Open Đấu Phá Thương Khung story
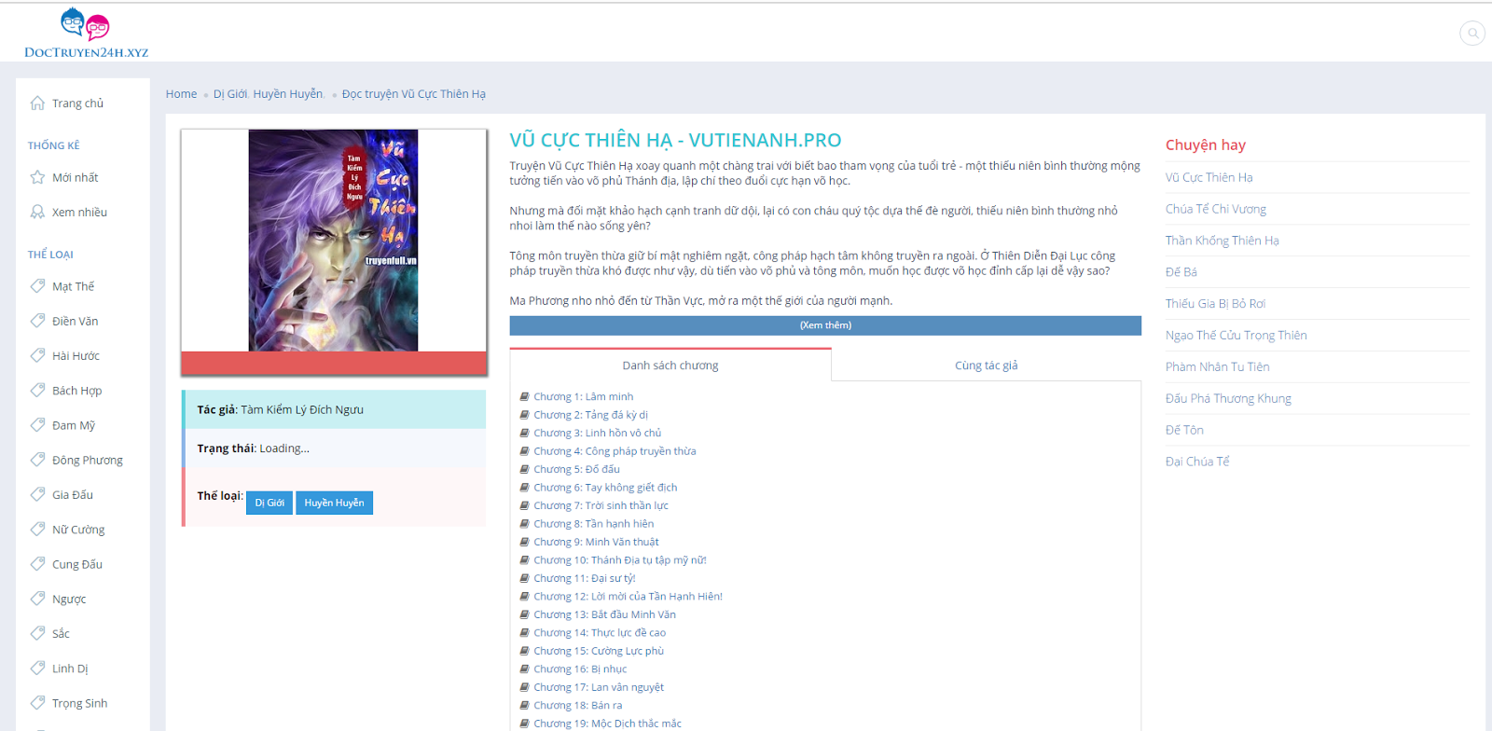The width and height of the screenshot is (1492, 731). 1228,399
